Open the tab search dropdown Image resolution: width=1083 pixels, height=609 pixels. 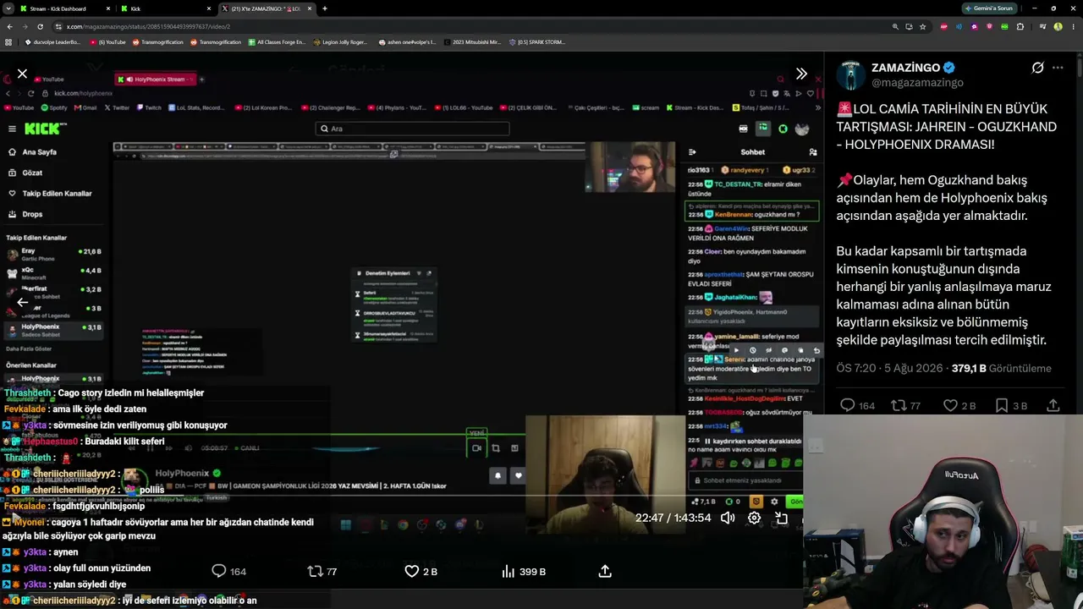8,8
